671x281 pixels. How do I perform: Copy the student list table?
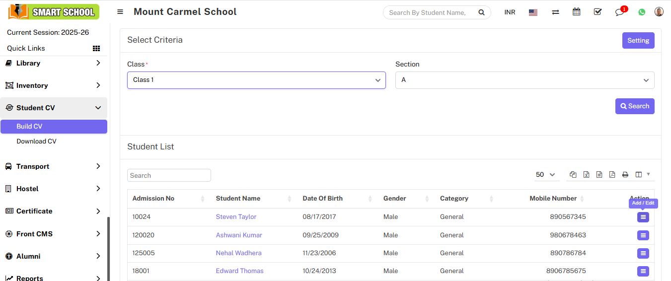(x=573, y=175)
